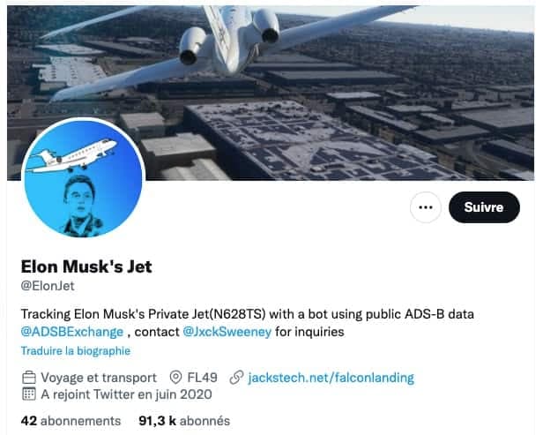Click the @ElonJet handle text
The width and height of the screenshot is (543, 435).
click(47, 285)
